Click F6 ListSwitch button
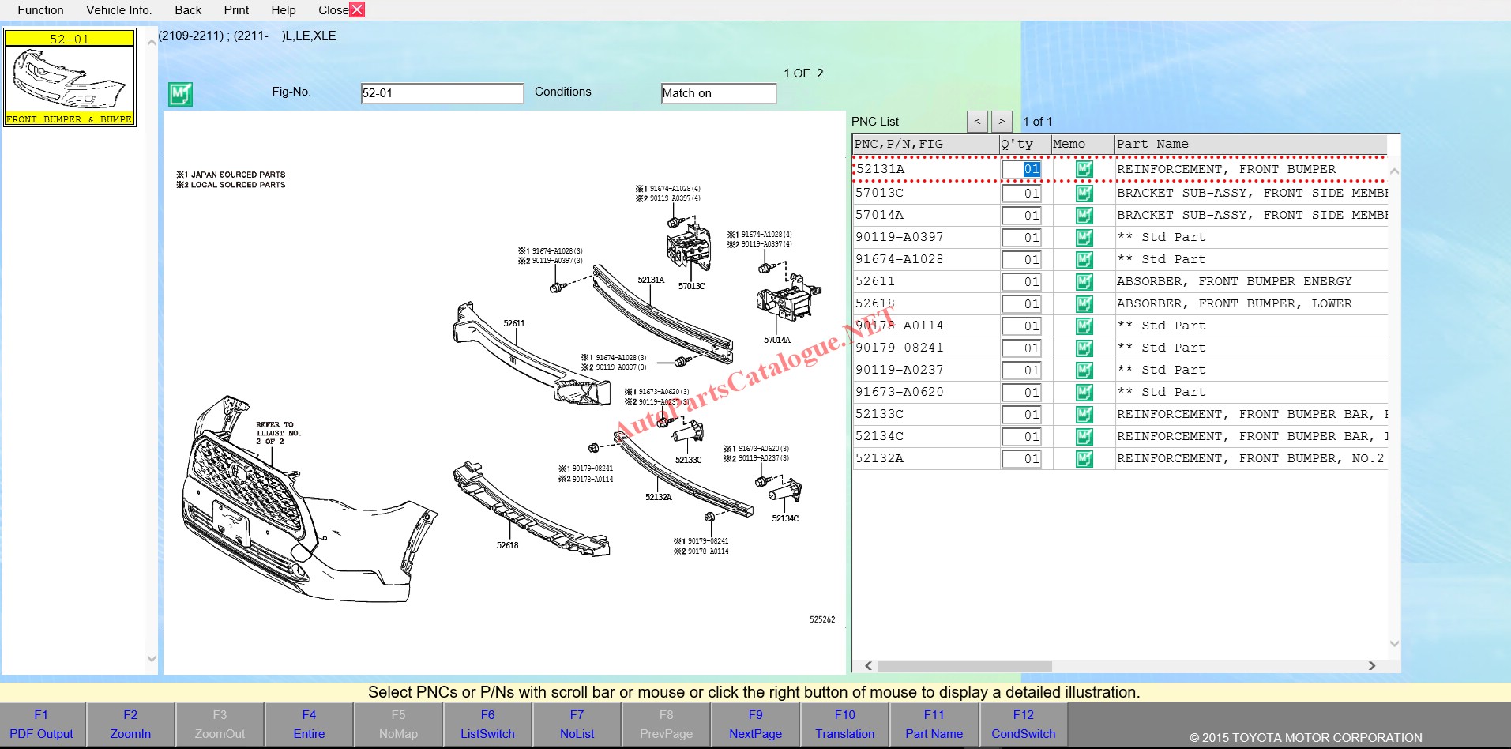The height and width of the screenshot is (749, 1511). pos(487,725)
